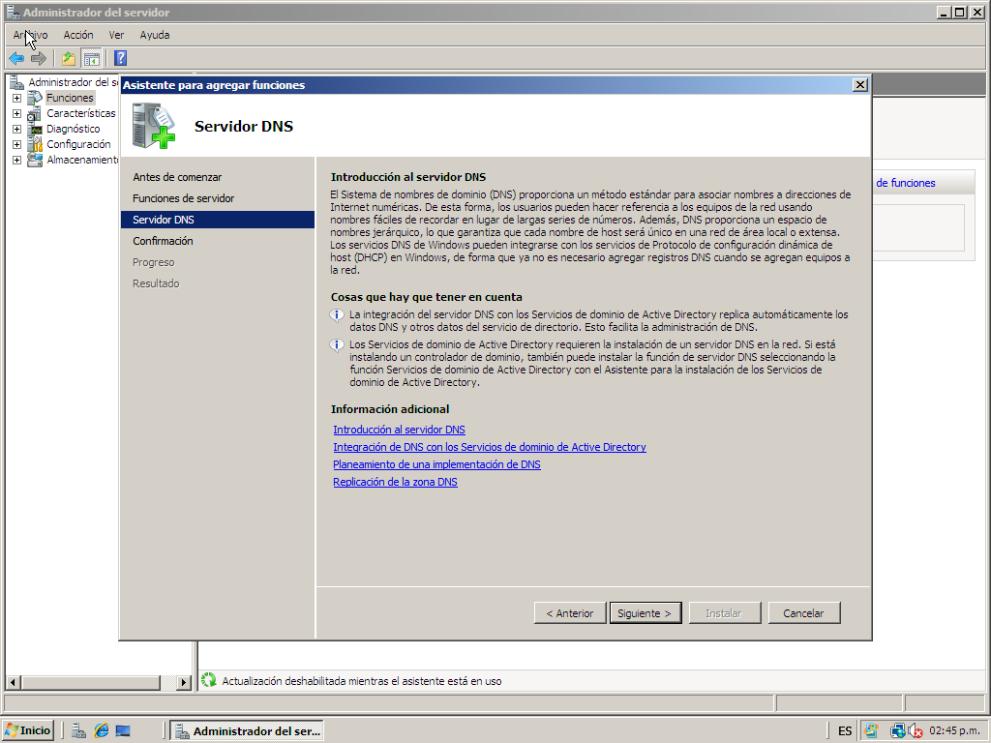Screen dimensions: 991x743
Task: Click the show desktop quick launch icon
Action: (x=123, y=731)
